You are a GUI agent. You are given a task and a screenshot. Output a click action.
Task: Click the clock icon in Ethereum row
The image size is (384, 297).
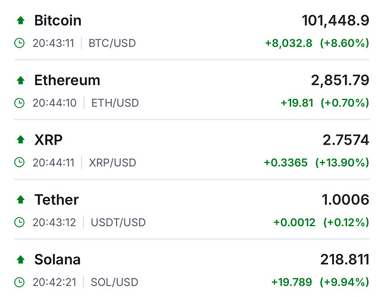[x=20, y=103]
